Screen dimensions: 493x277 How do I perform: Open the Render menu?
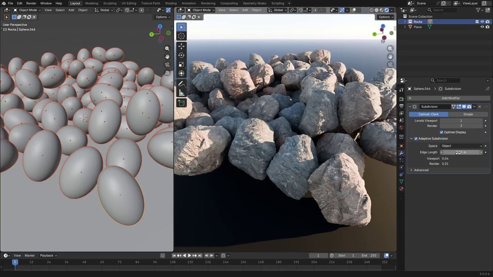(31, 3)
